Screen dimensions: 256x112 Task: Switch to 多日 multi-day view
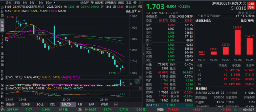point(17,2)
